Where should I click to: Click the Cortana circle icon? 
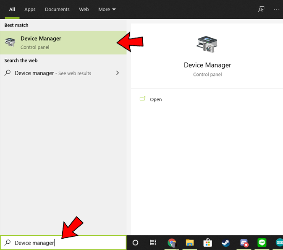pyautogui.click(x=135, y=242)
